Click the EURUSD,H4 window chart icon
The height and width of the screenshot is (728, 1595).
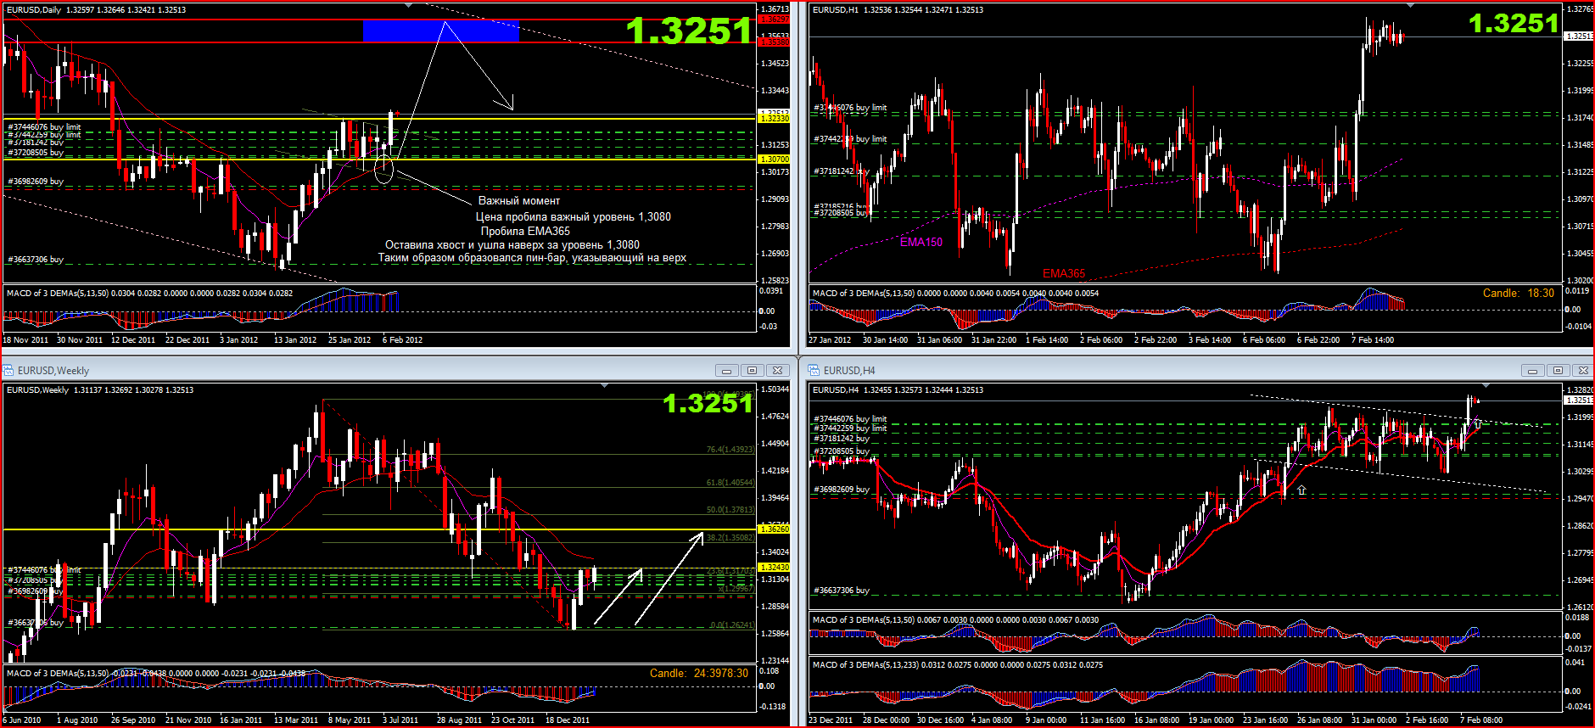[x=814, y=371]
